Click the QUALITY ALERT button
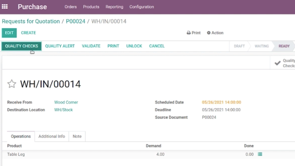Image resolution: width=295 pixels, height=166 pixels. pos(60,46)
